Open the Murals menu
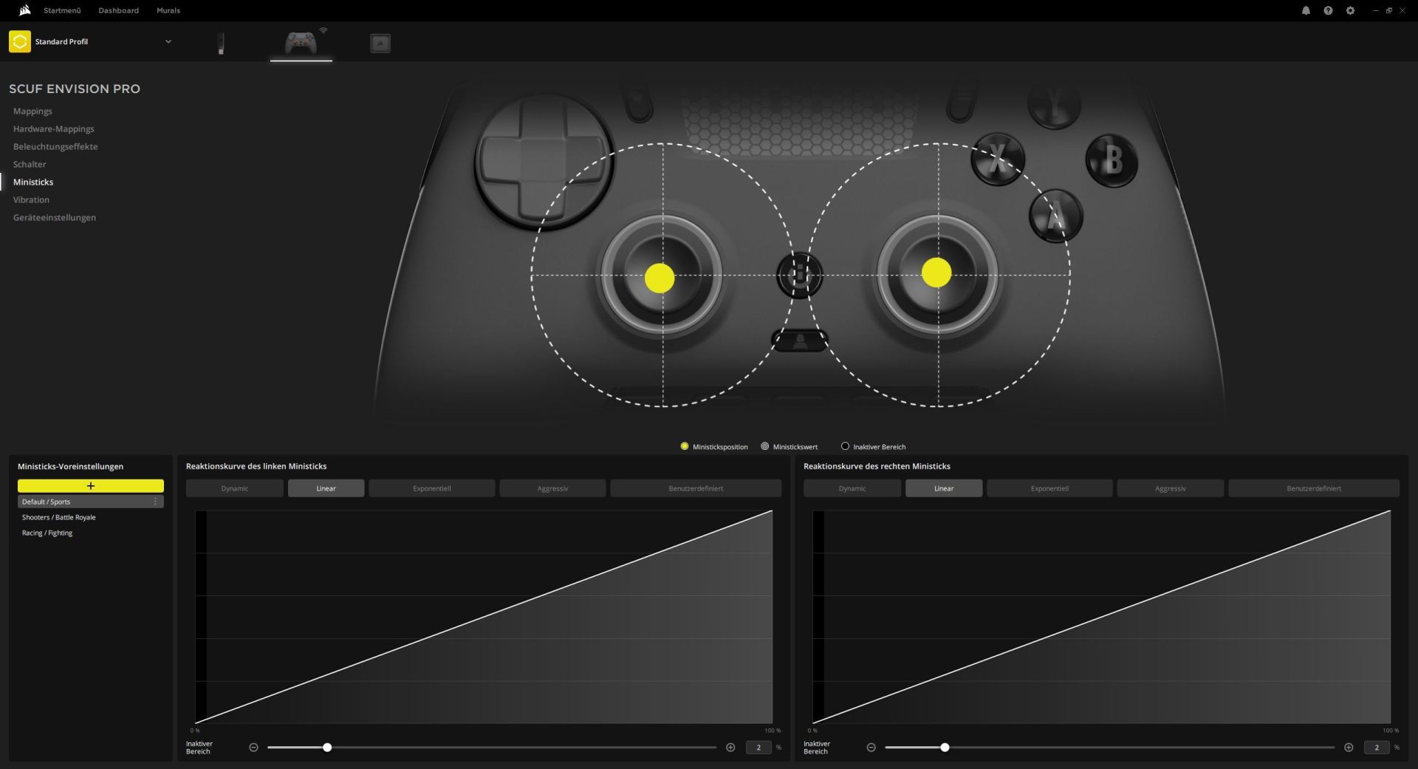The width and height of the screenshot is (1418, 769). pyautogui.click(x=168, y=10)
